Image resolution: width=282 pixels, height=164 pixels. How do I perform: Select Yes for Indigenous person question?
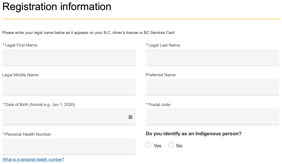pos(149,145)
